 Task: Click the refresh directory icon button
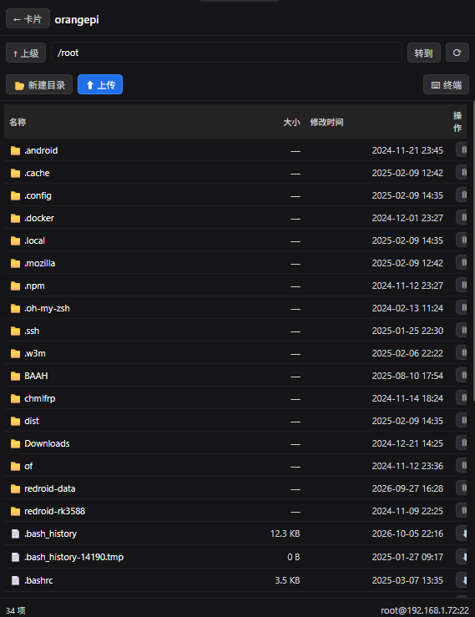coord(457,53)
